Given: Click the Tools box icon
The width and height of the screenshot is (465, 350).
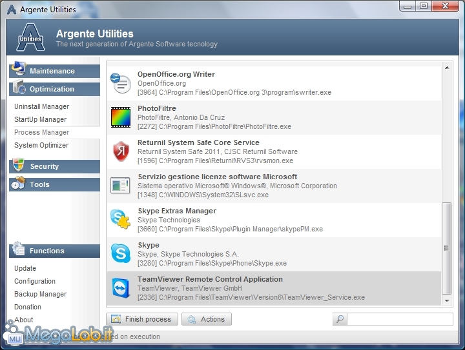Looking at the screenshot, I should [19, 182].
